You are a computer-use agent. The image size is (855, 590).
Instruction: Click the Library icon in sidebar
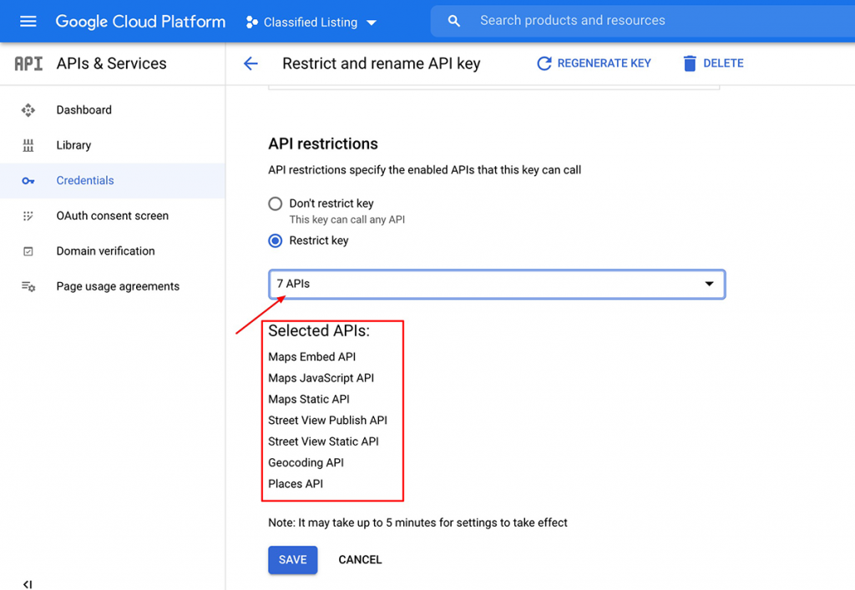pyautogui.click(x=28, y=145)
